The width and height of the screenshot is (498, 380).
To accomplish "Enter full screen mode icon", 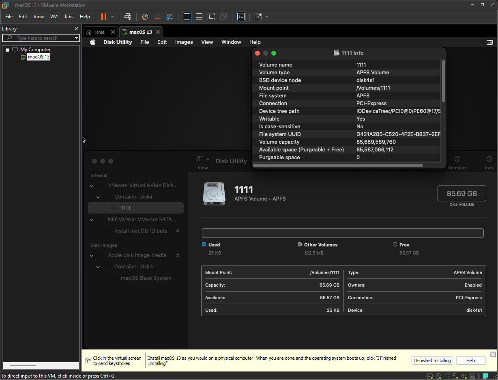I will click(x=211, y=17).
